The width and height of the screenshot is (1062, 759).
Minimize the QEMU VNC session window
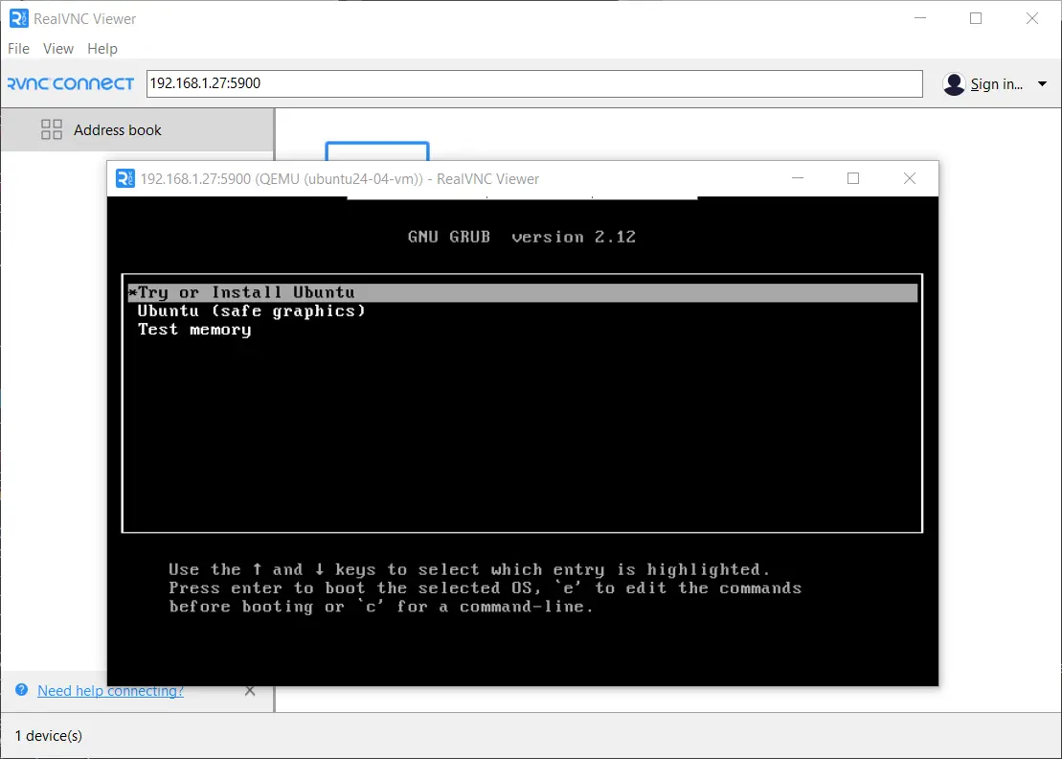coord(798,178)
